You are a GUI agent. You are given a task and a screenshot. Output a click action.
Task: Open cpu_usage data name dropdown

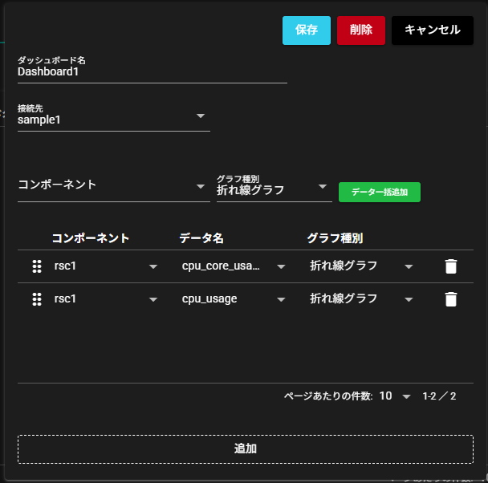coord(281,300)
